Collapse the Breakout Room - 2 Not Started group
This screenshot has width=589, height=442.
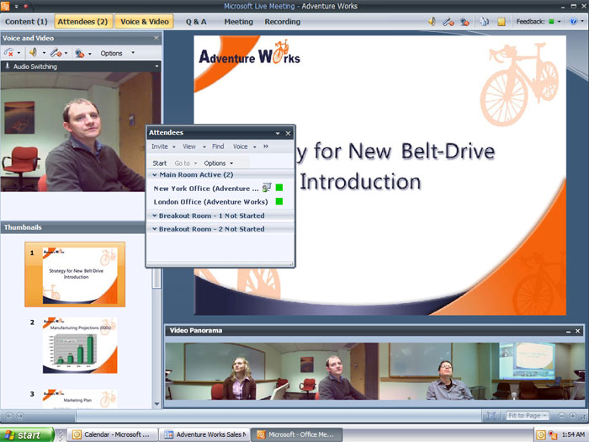(x=154, y=229)
